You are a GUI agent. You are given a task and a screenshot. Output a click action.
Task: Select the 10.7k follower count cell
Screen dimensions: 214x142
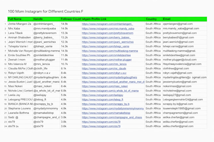click(70, 64)
